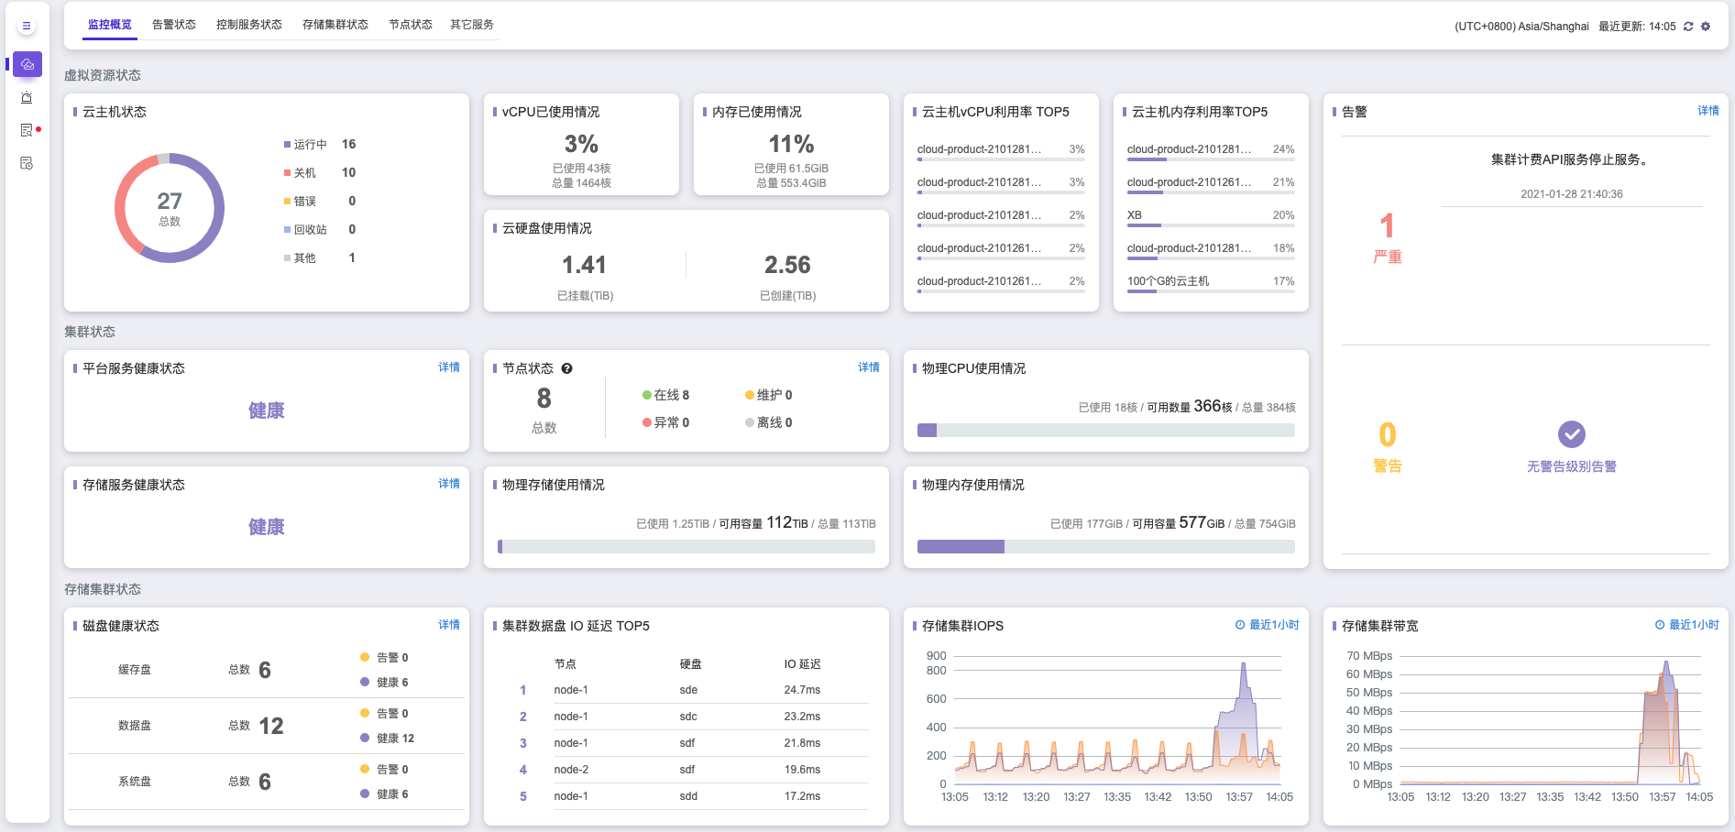Screen dimensions: 1735x832
Task: Click the 云主机状态 donut chart center
Action: click(170, 208)
